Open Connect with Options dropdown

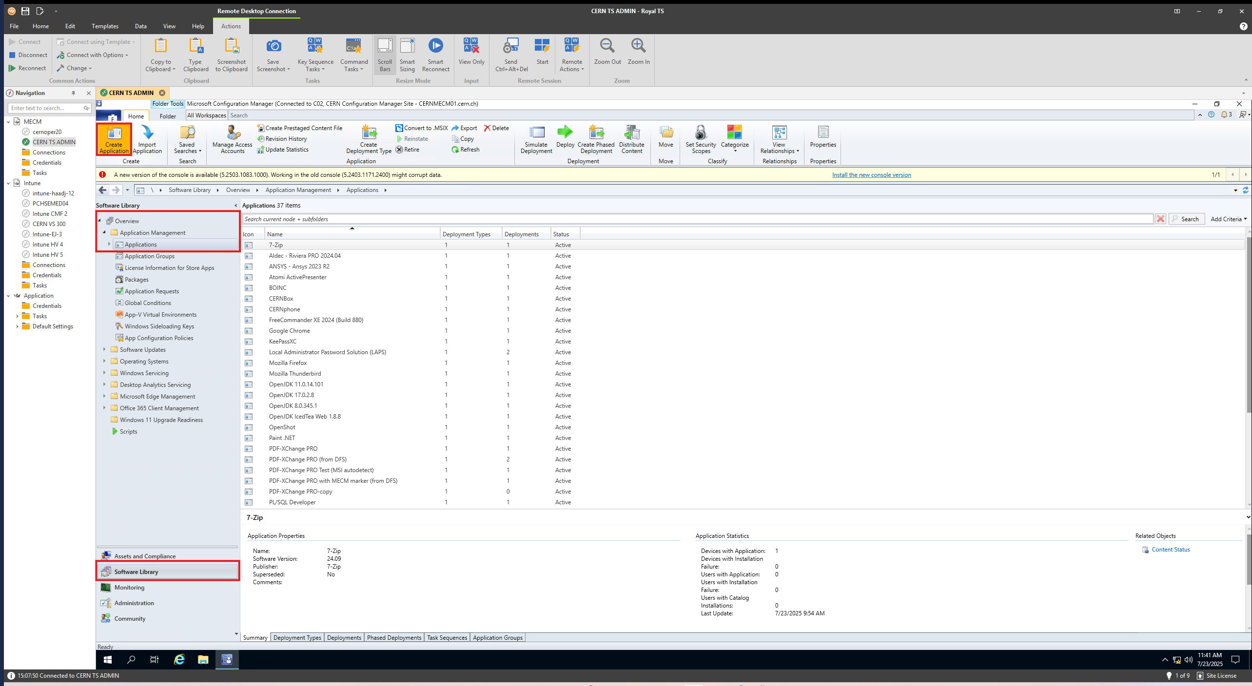(x=93, y=55)
